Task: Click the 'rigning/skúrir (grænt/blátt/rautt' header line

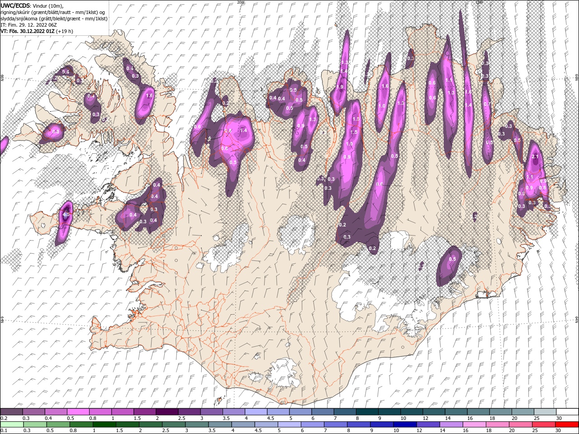Action: [53, 12]
